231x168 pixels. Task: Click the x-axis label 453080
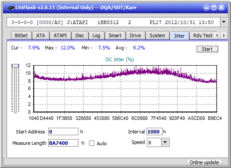tap(102, 118)
